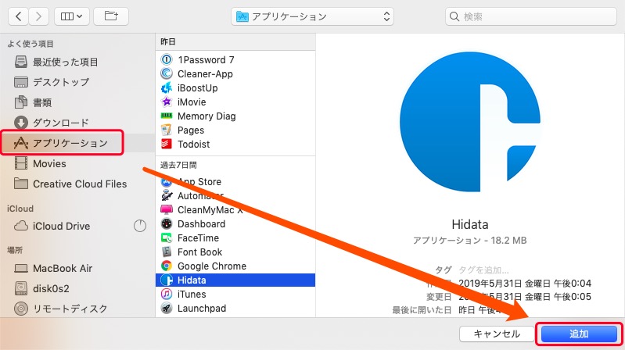This screenshot has width=625, height=350.
Task: Select the FaceTime app icon
Action: click(x=166, y=237)
